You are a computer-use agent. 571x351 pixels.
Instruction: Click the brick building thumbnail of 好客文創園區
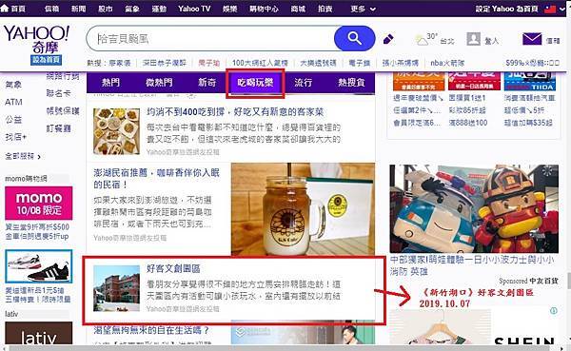[116, 288]
